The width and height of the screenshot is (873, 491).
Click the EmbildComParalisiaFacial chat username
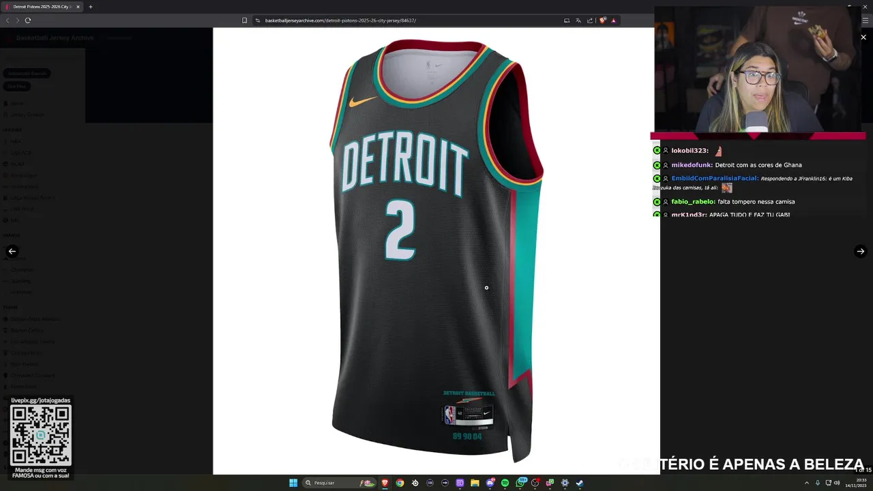point(715,178)
